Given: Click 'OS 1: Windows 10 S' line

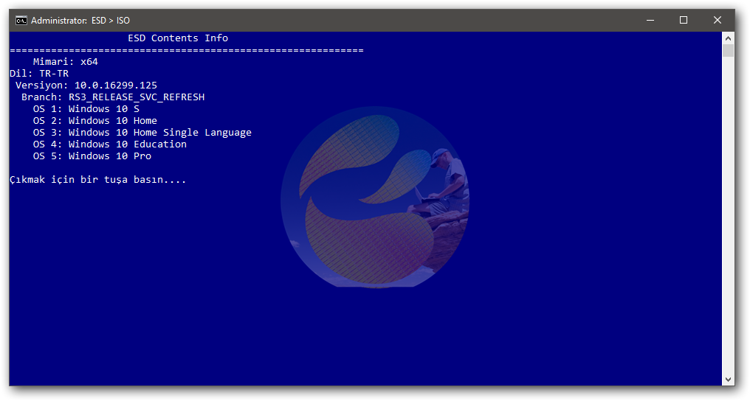Looking at the screenshot, I should [86, 109].
